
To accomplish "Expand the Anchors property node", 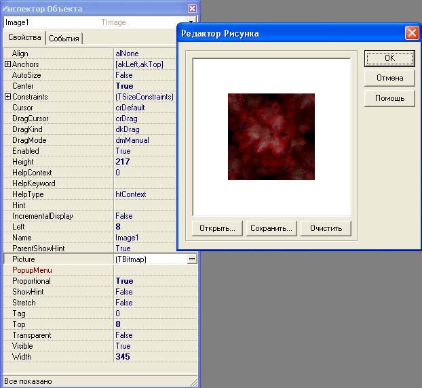I will point(7,64).
